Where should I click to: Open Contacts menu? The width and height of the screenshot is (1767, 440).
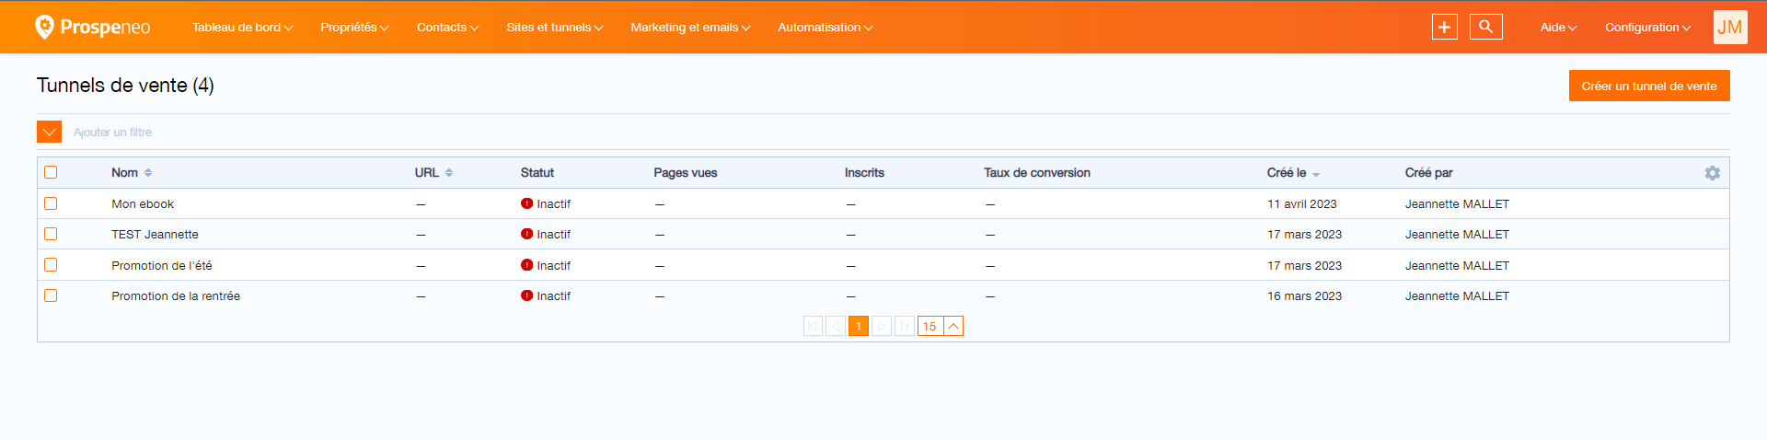[447, 28]
